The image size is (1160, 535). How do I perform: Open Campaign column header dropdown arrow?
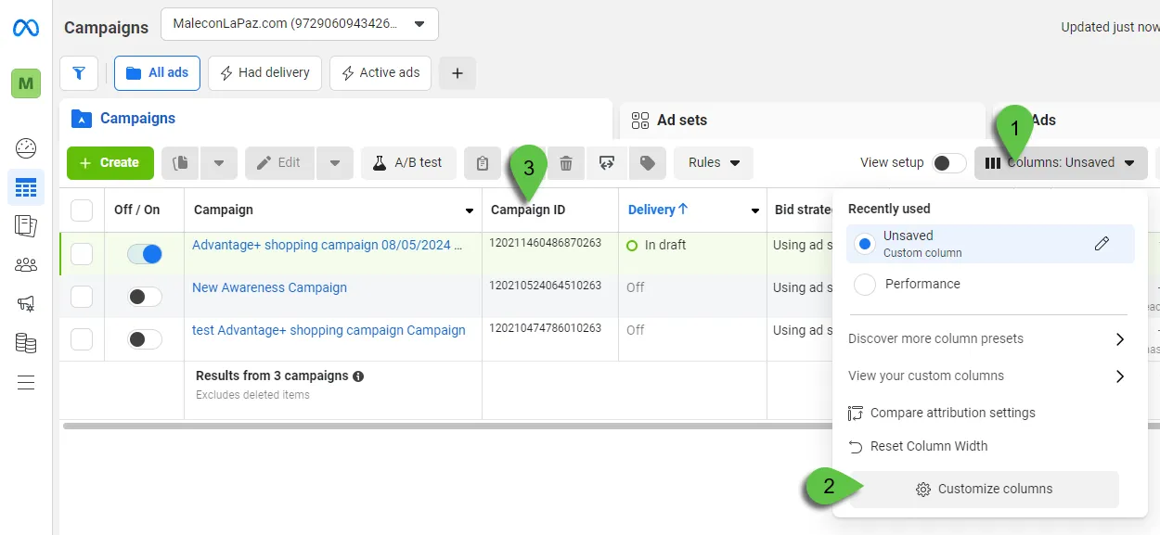click(470, 210)
